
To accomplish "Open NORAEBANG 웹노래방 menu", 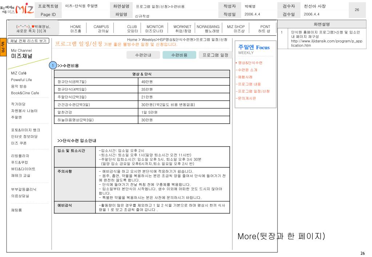I will click(208, 29).
